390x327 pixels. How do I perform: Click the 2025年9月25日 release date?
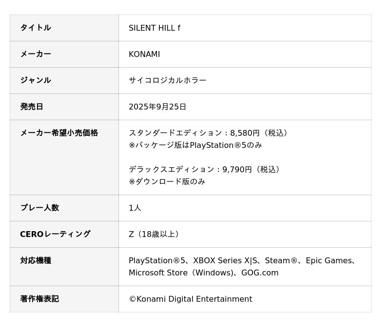pos(157,107)
